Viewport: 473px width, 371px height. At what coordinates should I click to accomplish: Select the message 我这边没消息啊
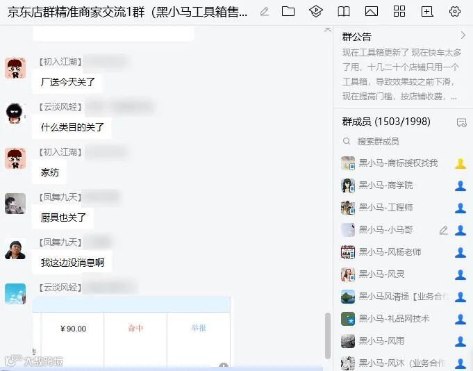(x=72, y=263)
